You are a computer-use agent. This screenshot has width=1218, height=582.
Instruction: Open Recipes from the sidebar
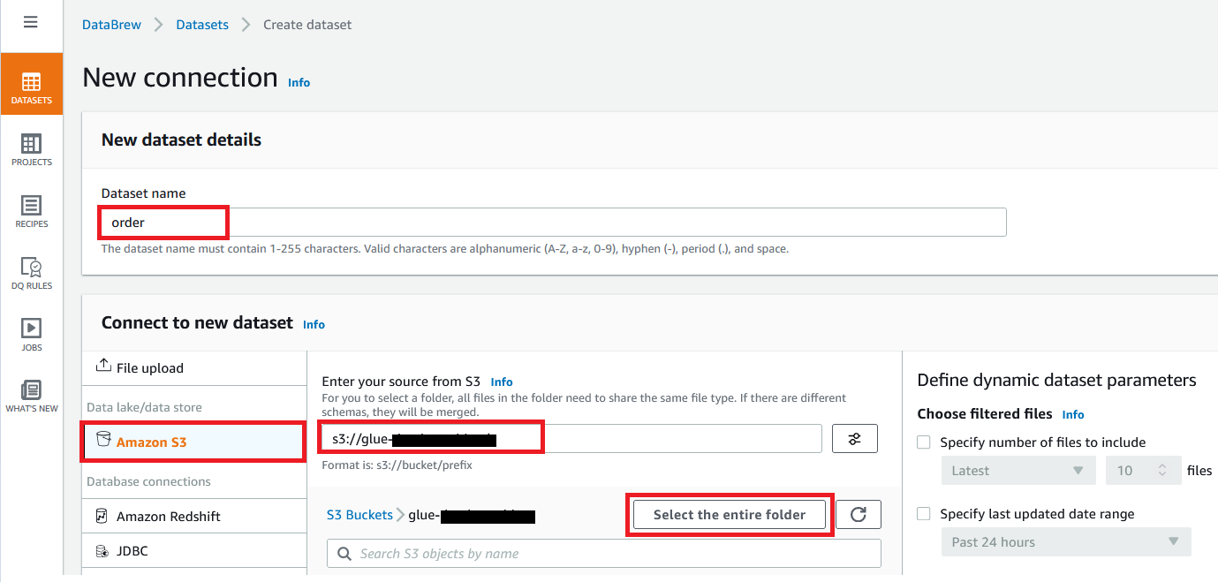(31, 211)
